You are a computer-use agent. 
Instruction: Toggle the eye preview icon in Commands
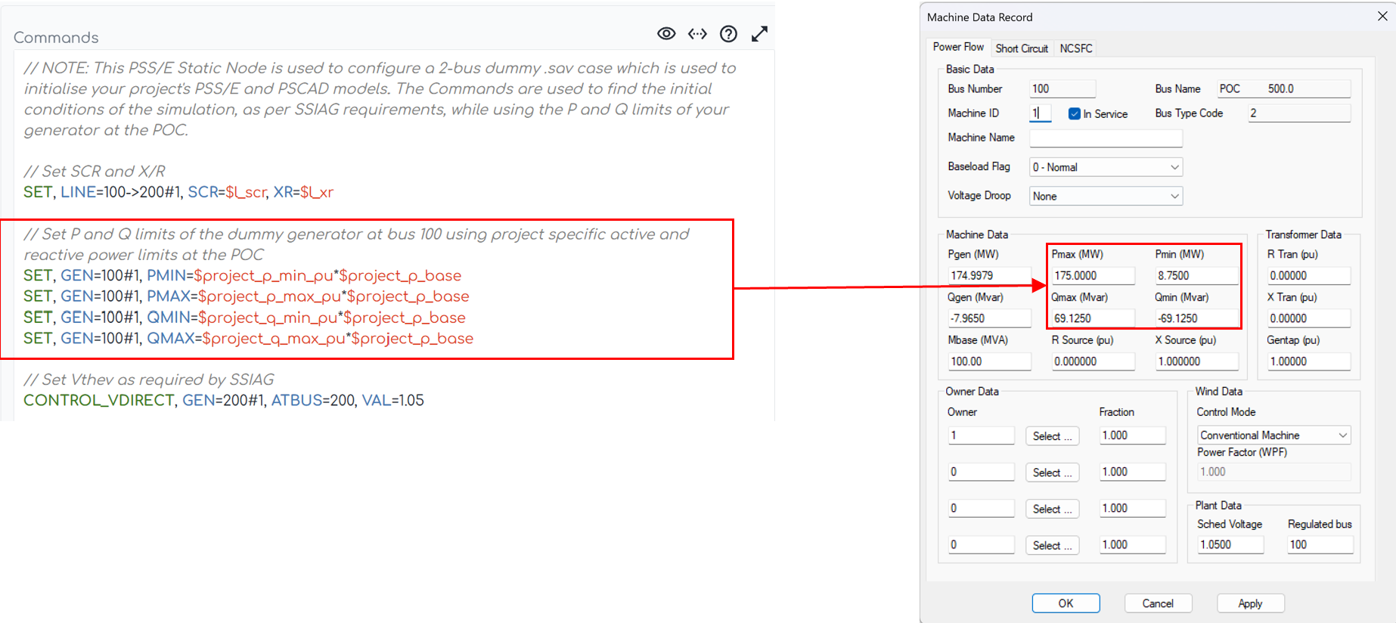click(x=666, y=33)
